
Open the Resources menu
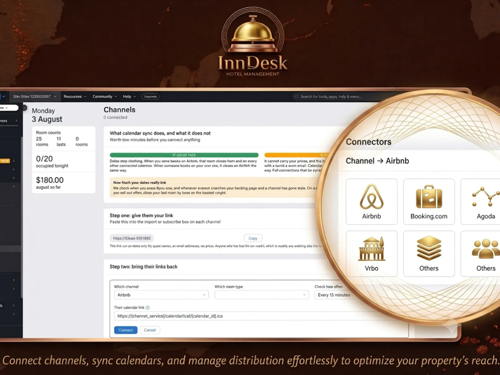click(75, 97)
